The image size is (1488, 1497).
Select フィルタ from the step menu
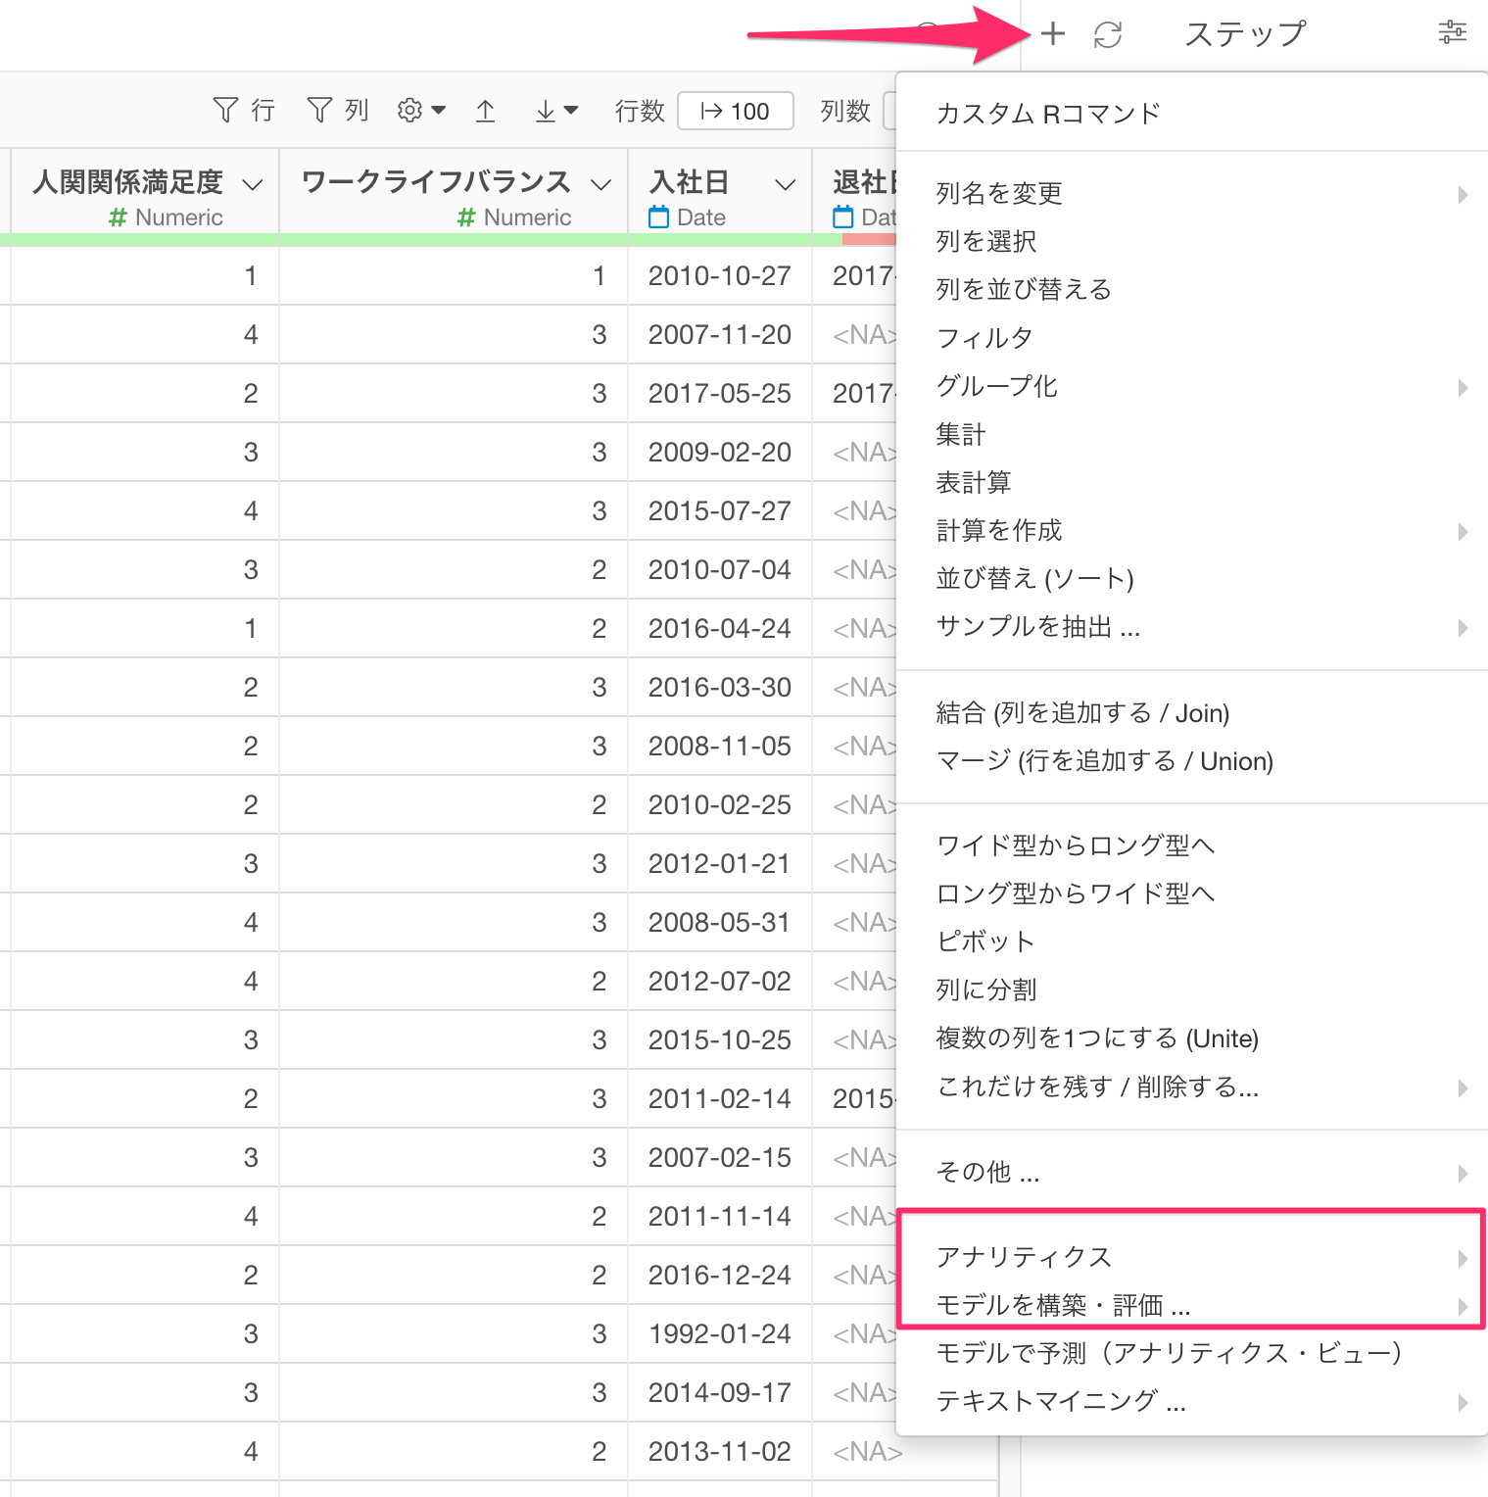984,338
